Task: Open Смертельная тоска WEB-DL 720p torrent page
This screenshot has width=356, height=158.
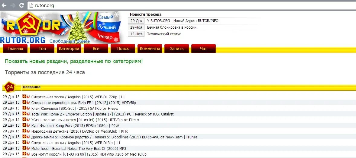Action: point(78,97)
